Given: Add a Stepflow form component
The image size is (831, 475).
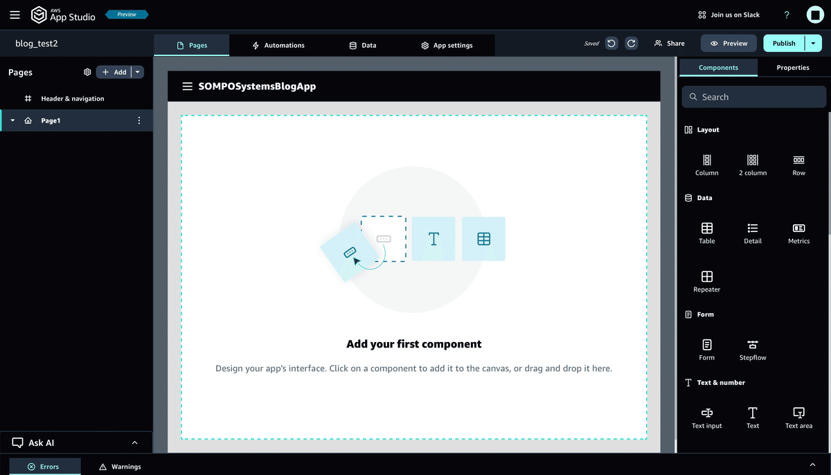Looking at the screenshot, I should 752,349.
